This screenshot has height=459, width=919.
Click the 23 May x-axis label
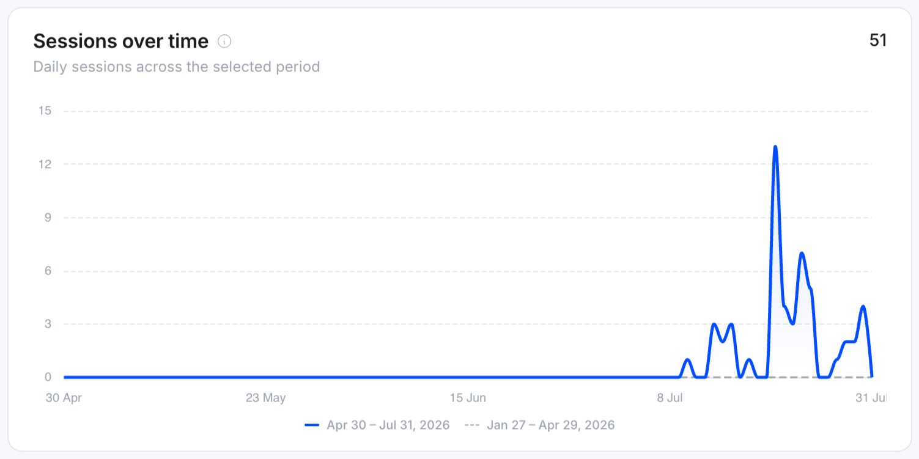(x=266, y=398)
